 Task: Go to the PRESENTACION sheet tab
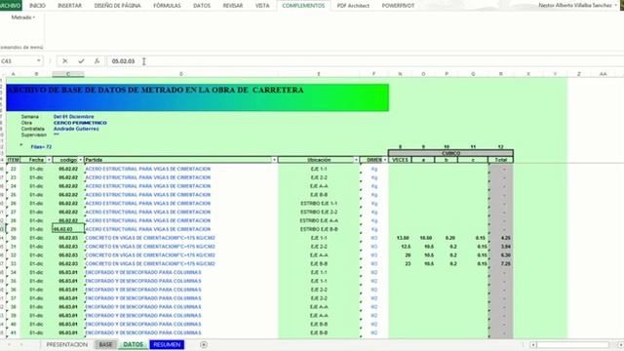tap(67, 344)
